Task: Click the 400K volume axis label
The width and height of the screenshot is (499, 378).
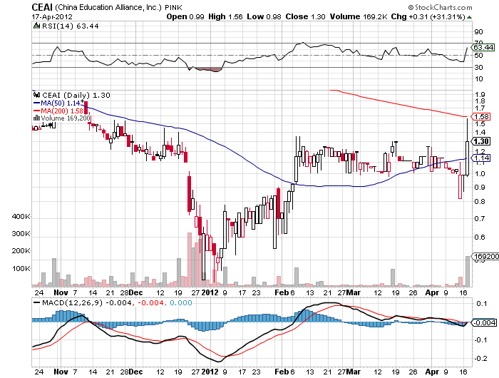Action: coord(21,217)
